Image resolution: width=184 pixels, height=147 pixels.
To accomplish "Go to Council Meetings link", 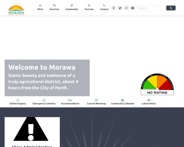I will (96, 104).
